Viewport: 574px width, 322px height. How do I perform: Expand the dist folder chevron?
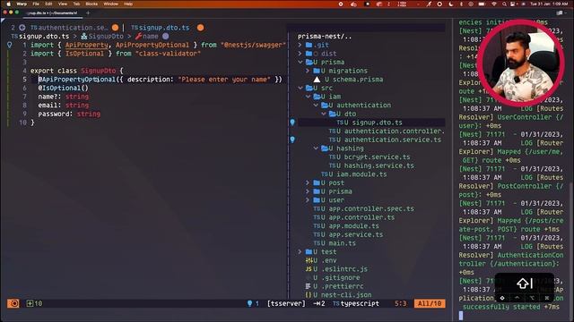coord(300,54)
